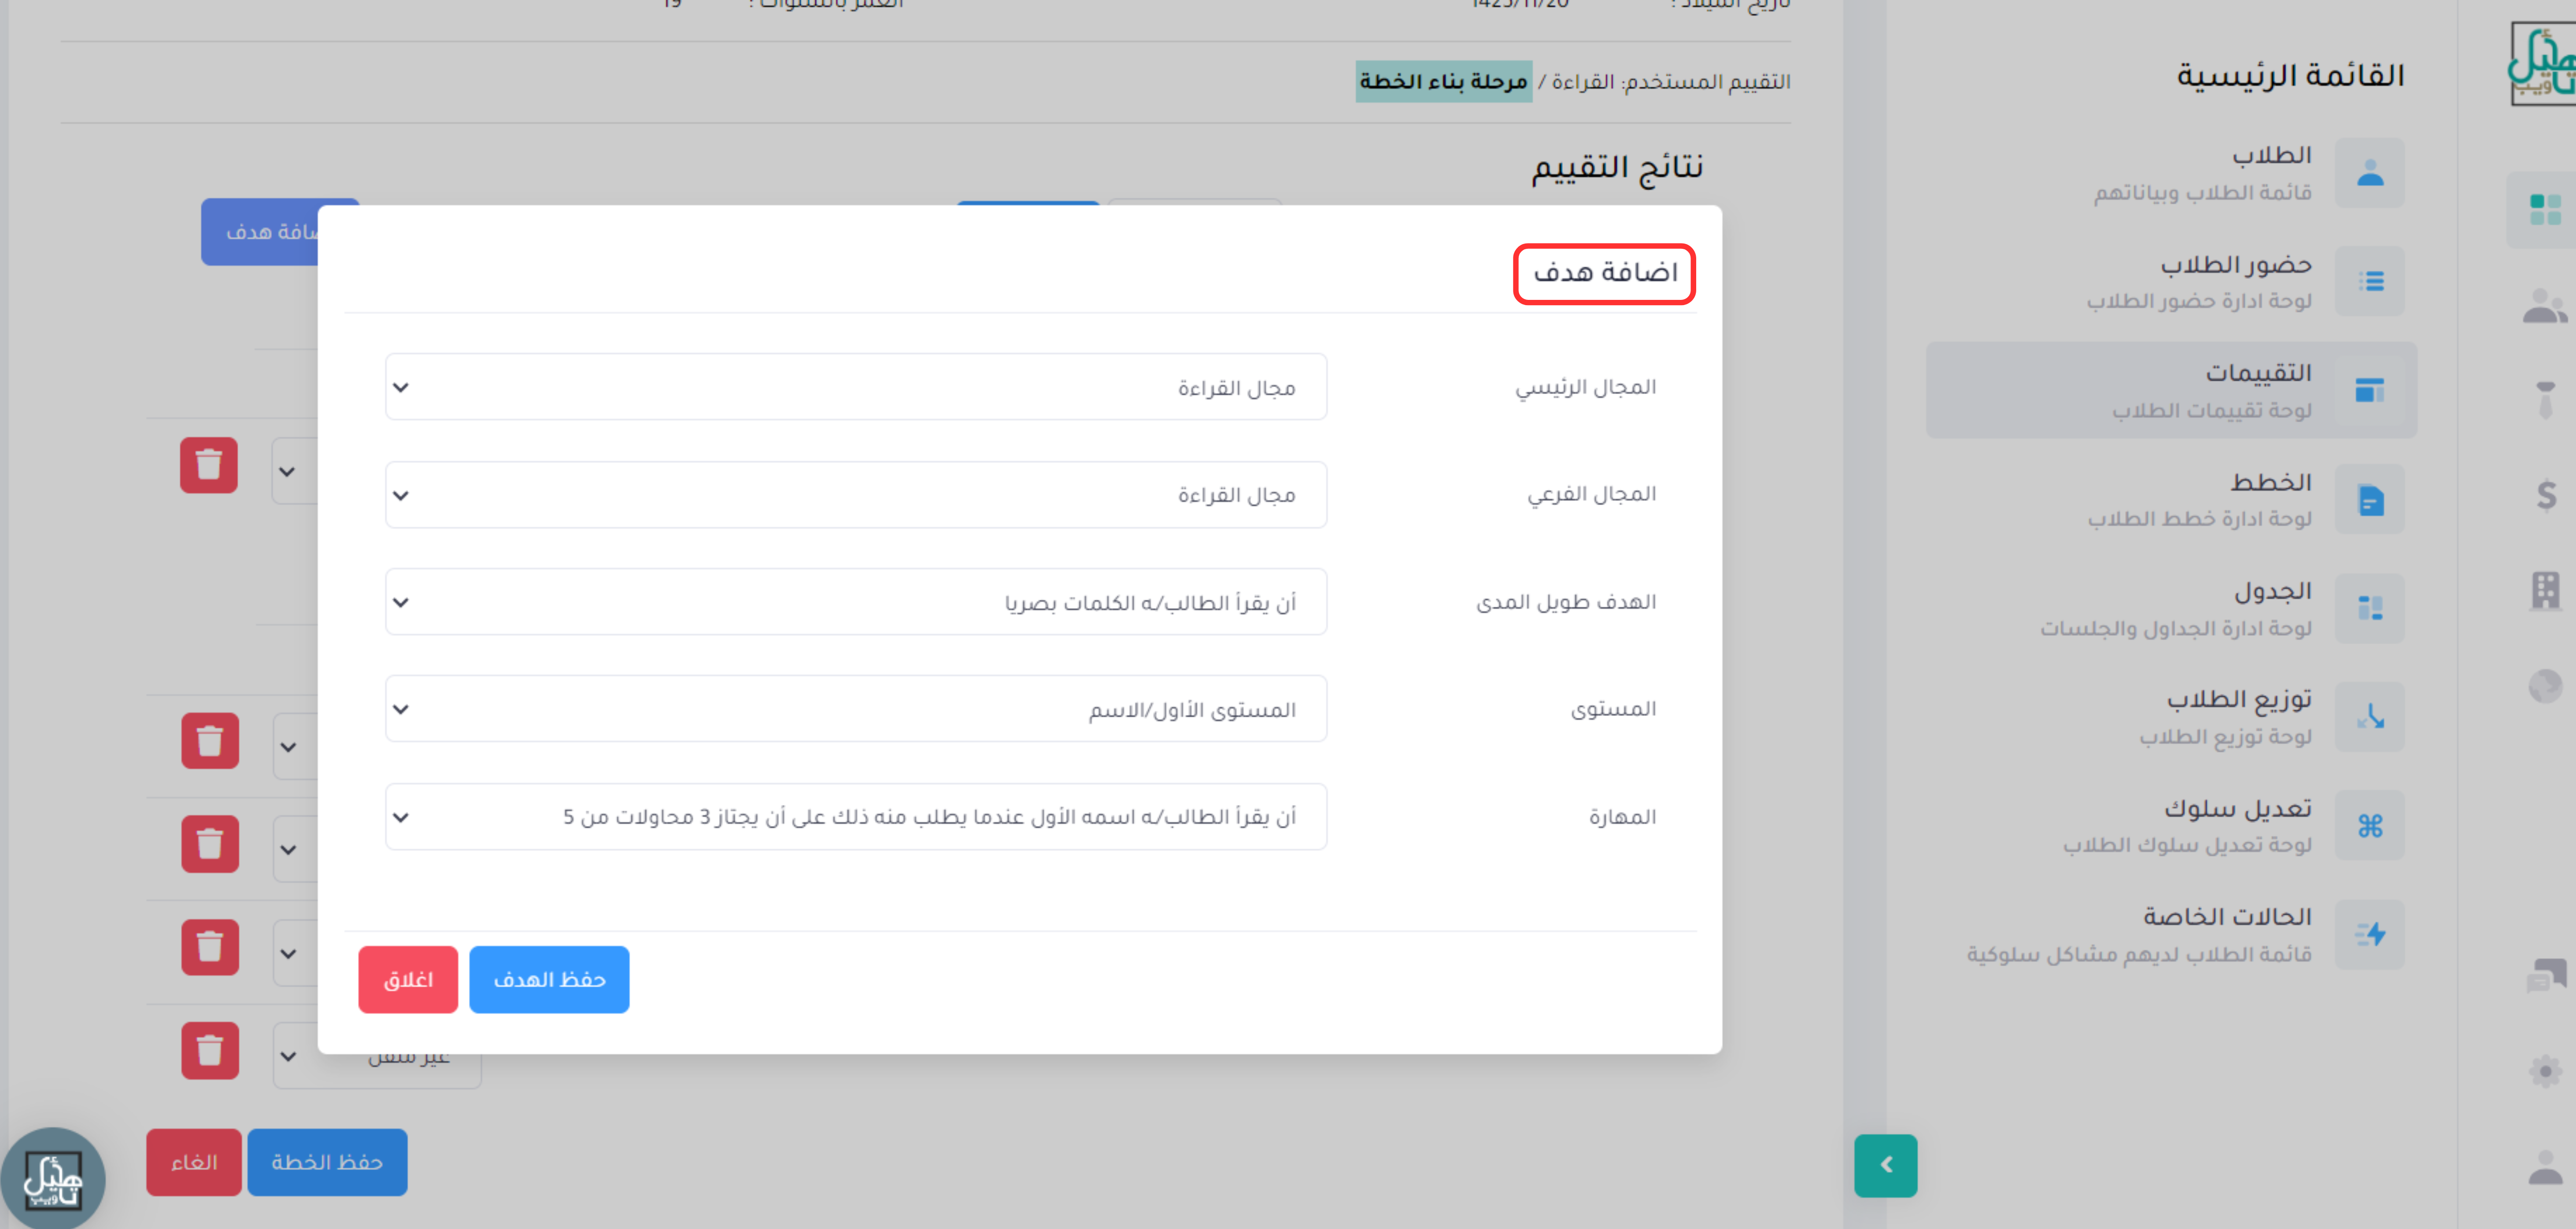Click the مرحلة بناء الخطة highlighted label
Screen dimensions: 2576x1229
1443,82
